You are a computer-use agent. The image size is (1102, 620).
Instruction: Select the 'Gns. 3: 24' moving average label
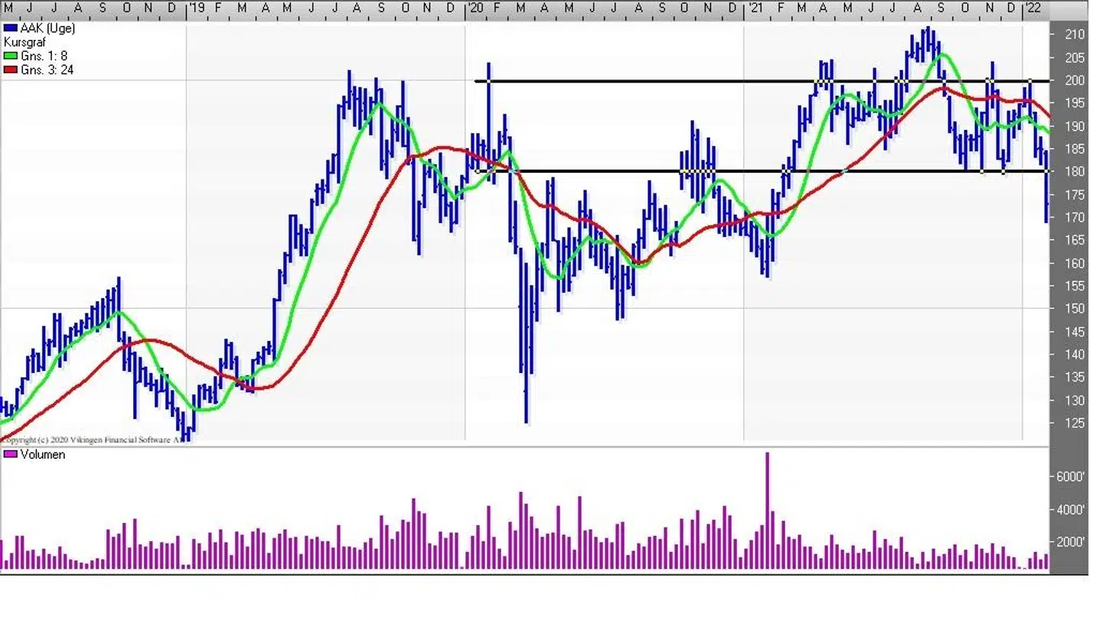pyautogui.click(x=47, y=70)
